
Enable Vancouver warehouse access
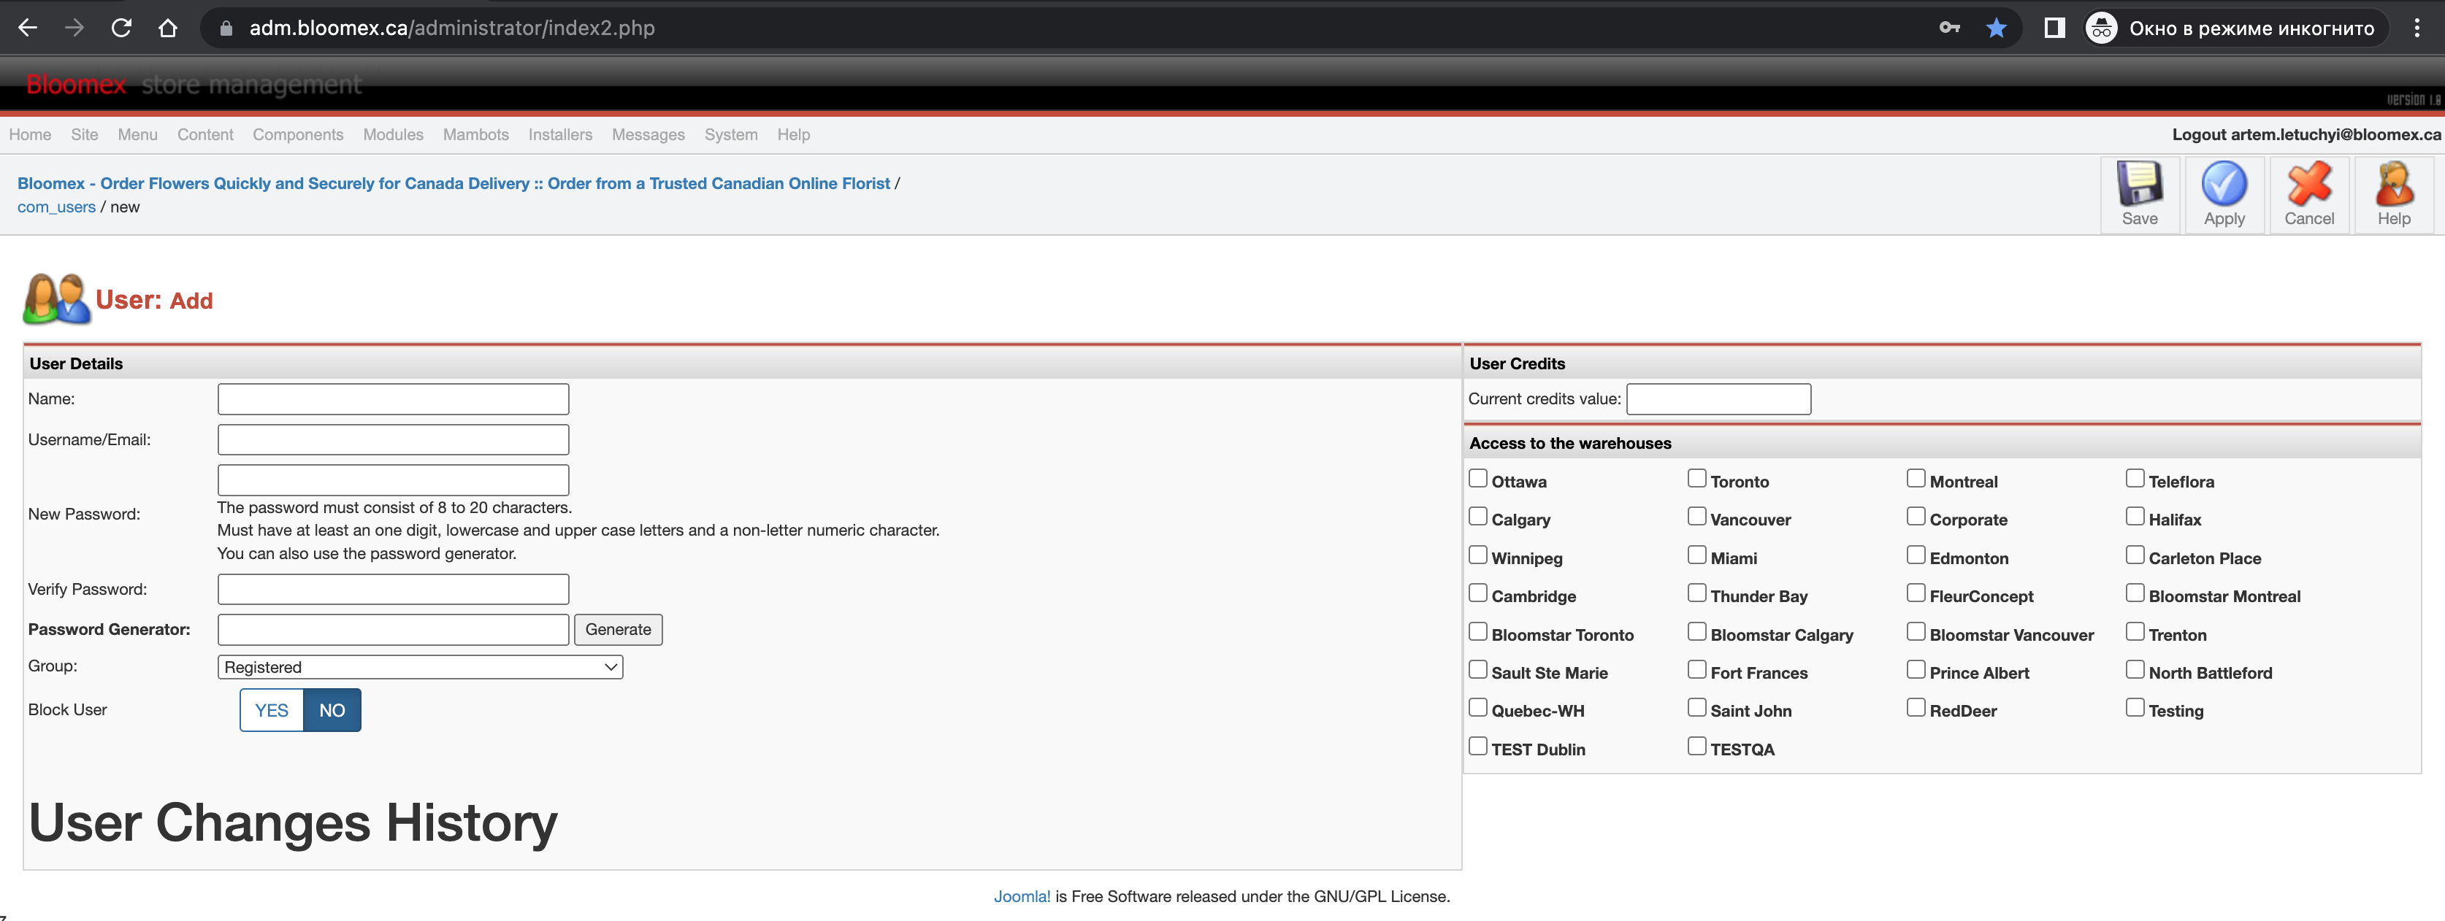[x=1697, y=517]
